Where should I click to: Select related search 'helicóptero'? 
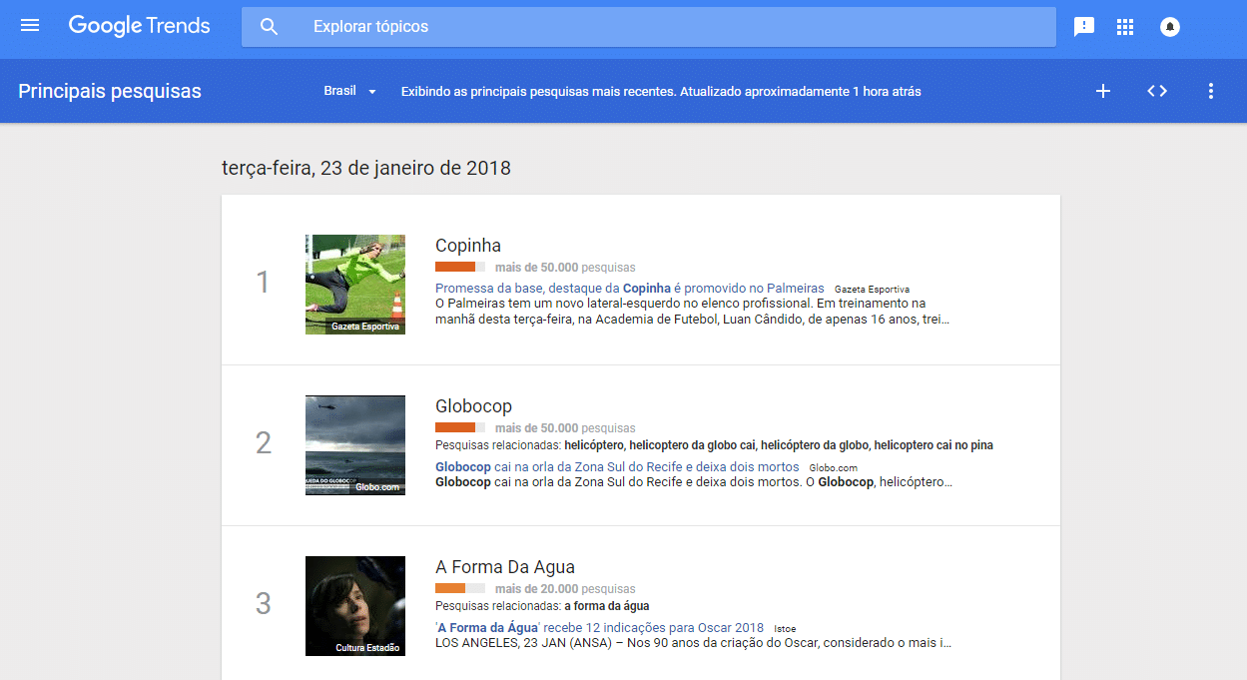pos(594,445)
